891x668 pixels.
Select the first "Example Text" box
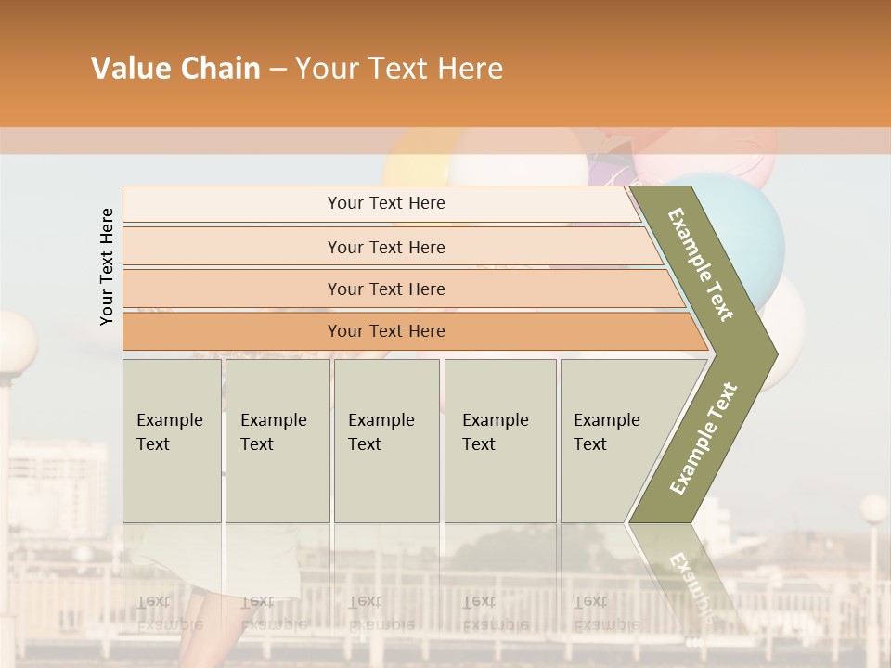172,441
